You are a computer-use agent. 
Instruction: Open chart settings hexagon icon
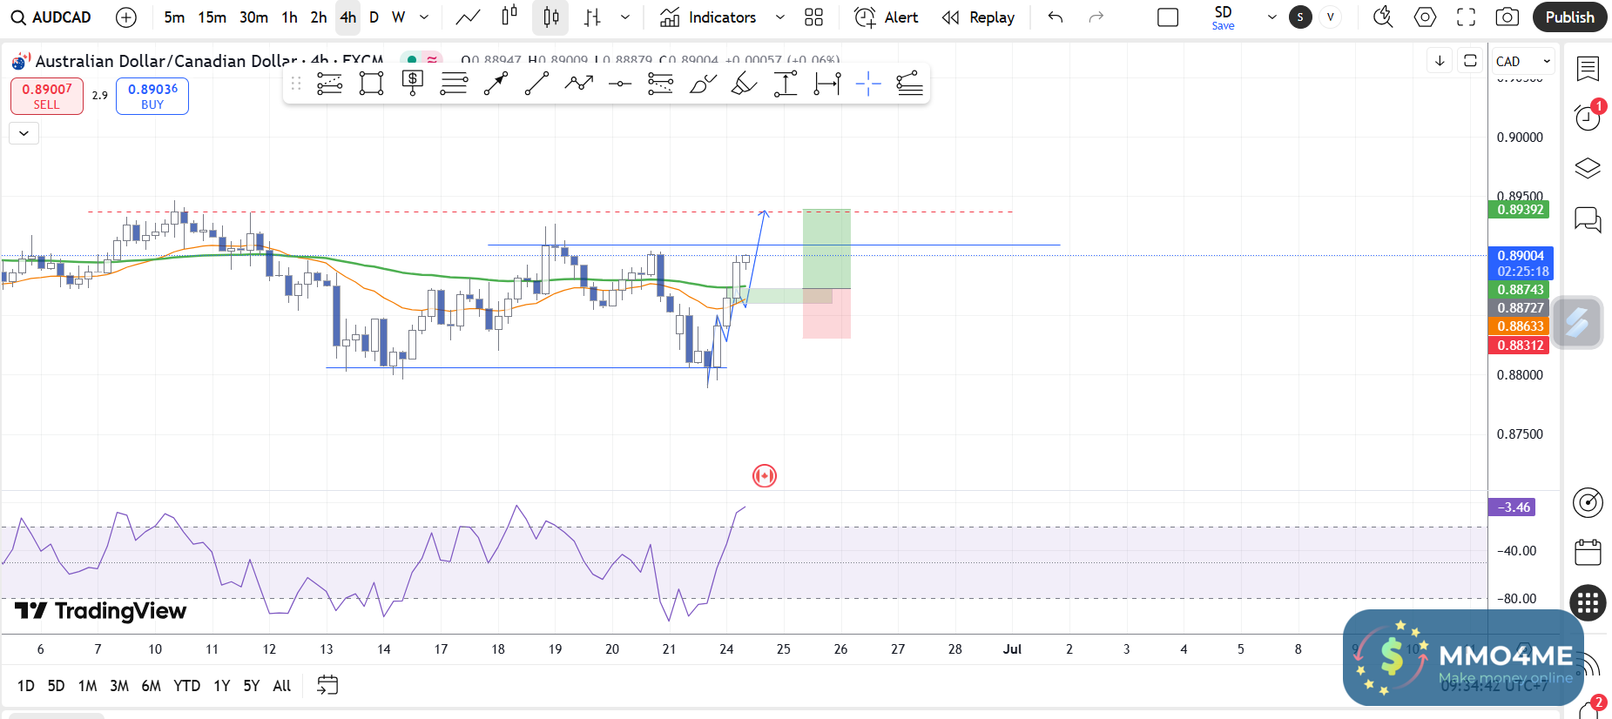tap(1425, 17)
